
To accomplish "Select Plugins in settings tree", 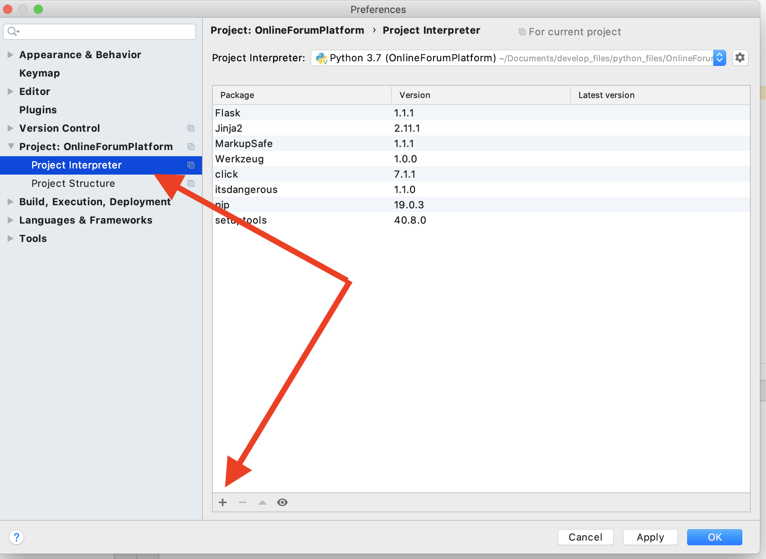I will tap(38, 110).
